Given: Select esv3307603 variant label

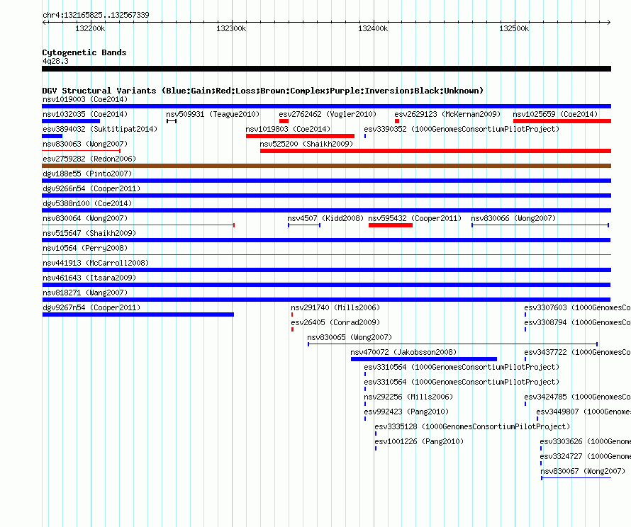Looking at the screenshot, I should tap(577, 307).
